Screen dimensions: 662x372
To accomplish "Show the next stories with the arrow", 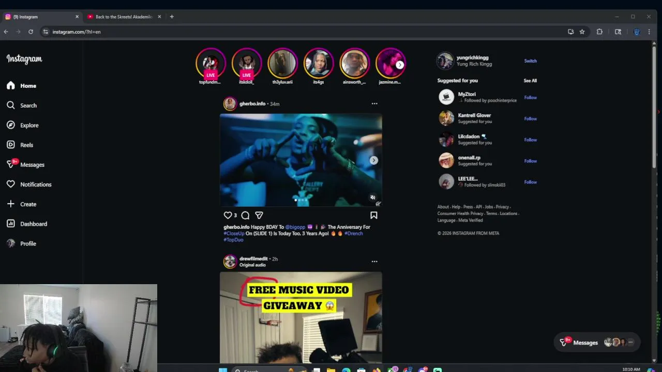I will tap(400, 65).
